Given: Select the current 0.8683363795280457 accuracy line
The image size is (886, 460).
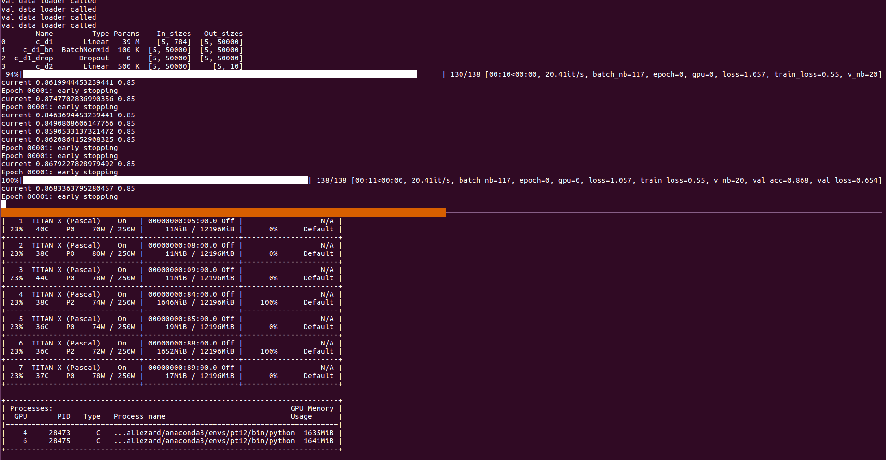Looking at the screenshot, I should point(67,188).
